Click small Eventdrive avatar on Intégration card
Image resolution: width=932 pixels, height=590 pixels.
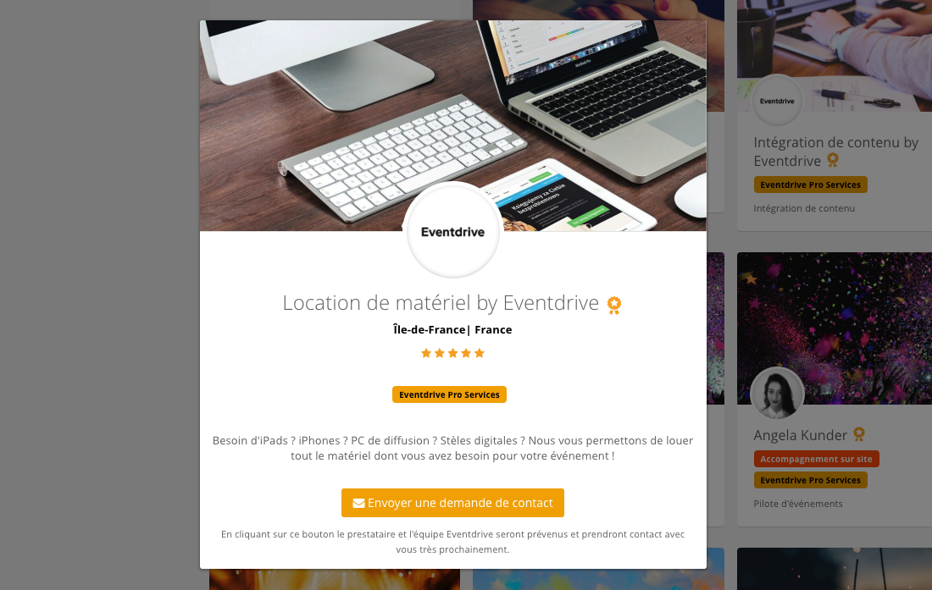click(x=777, y=101)
